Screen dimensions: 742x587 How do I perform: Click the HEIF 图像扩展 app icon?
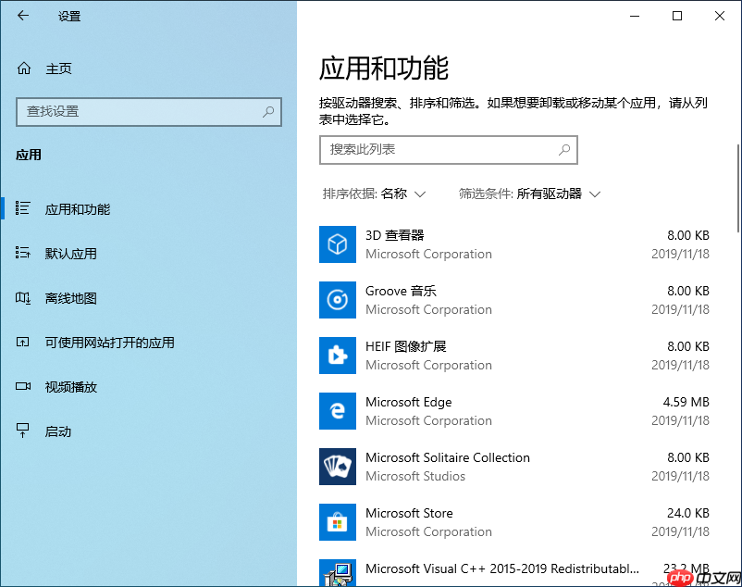click(x=338, y=356)
